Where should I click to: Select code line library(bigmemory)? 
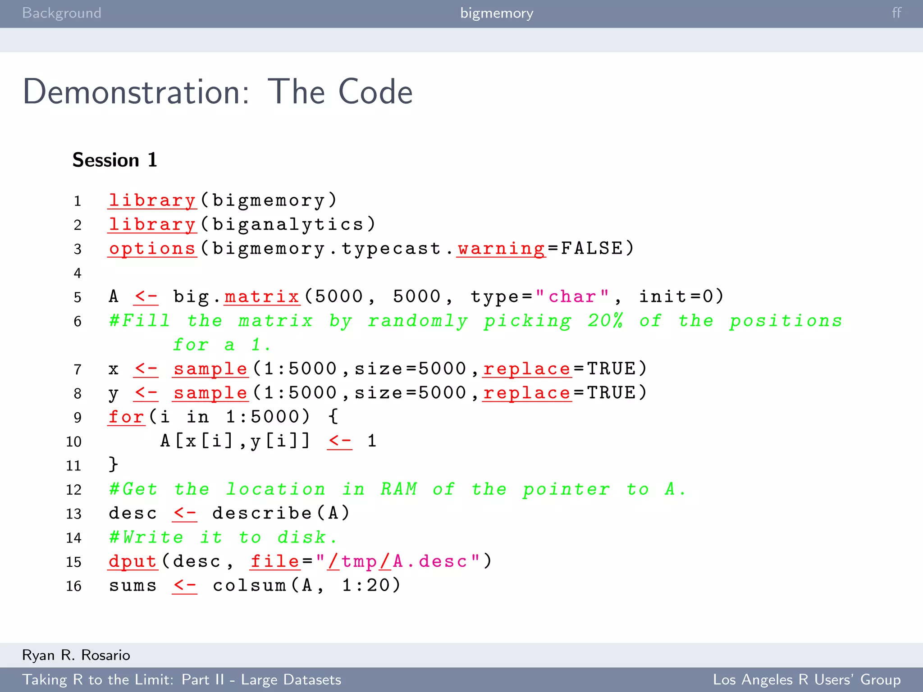(x=223, y=200)
